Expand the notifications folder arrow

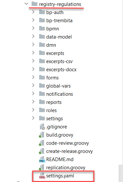coord(33,93)
